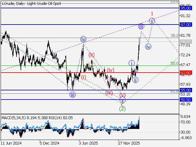The height and width of the screenshot is (147, 196).
Task: Click the red (iv) wave label
Action: click(111, 70)
